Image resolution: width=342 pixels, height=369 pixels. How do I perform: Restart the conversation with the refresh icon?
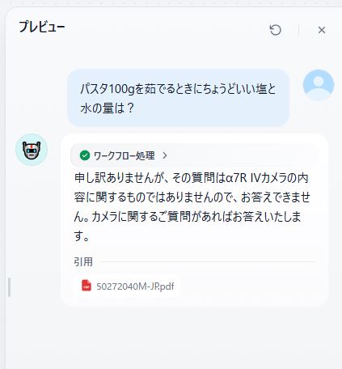(x=275, y=30)
